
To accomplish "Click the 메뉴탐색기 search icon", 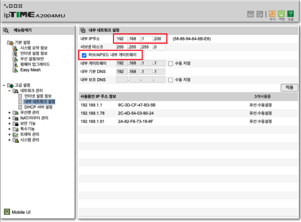I will (6, 30).
